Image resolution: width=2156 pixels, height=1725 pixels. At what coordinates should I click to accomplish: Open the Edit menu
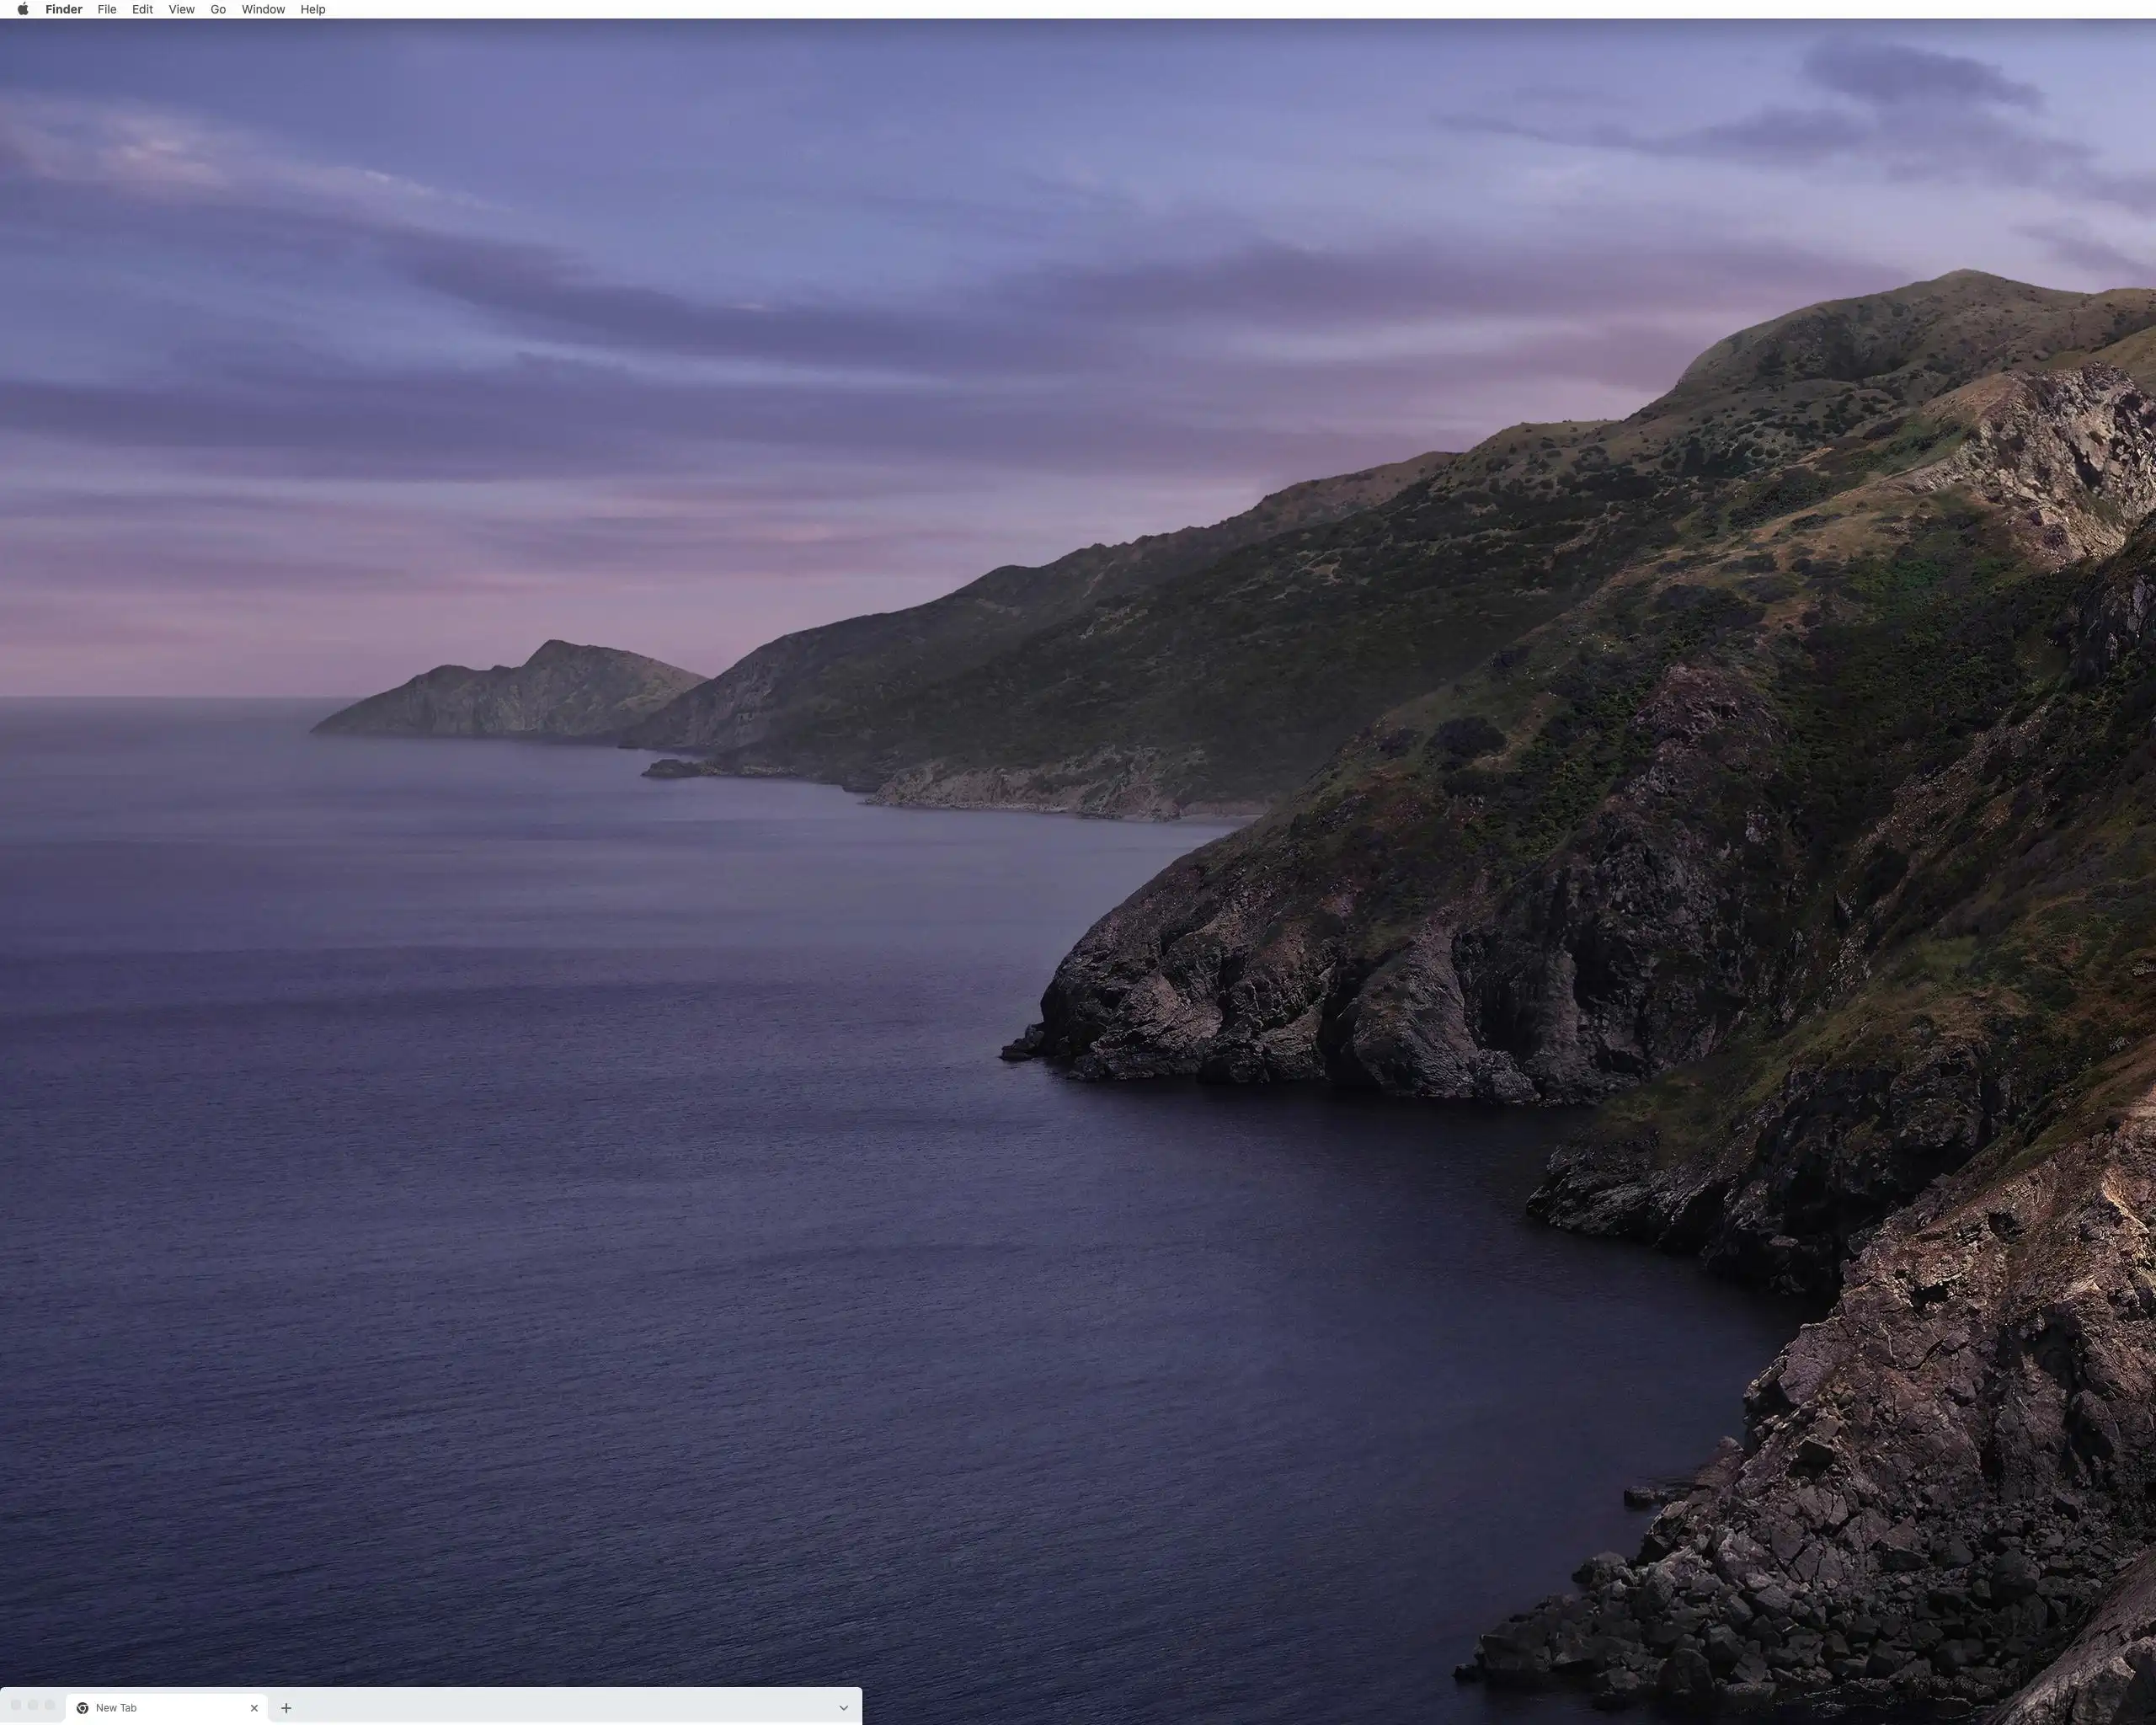point(142,9)
